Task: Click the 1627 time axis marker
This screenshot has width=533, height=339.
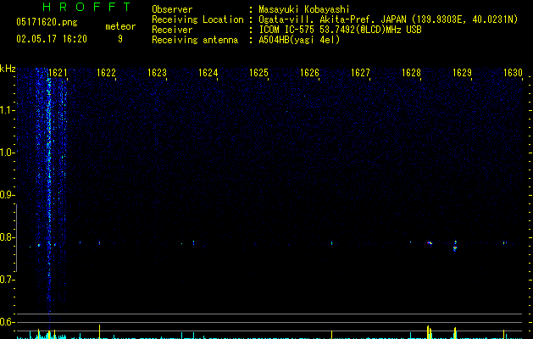Action: (x=360, y=73)
